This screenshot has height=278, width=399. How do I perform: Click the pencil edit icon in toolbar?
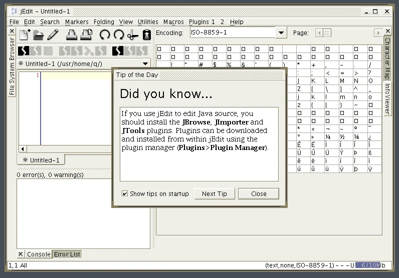pos(53,34)
